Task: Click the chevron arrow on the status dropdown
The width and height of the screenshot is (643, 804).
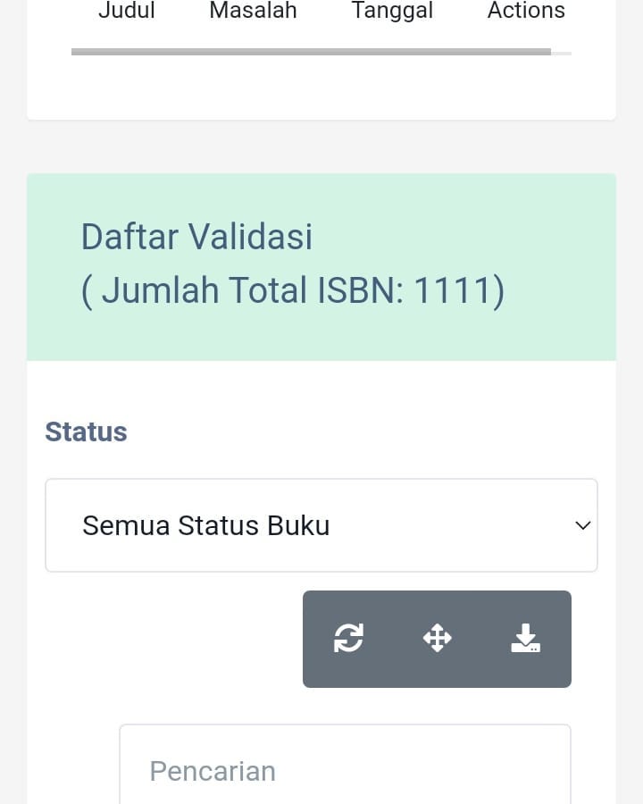Action: [x=582, y=525]
